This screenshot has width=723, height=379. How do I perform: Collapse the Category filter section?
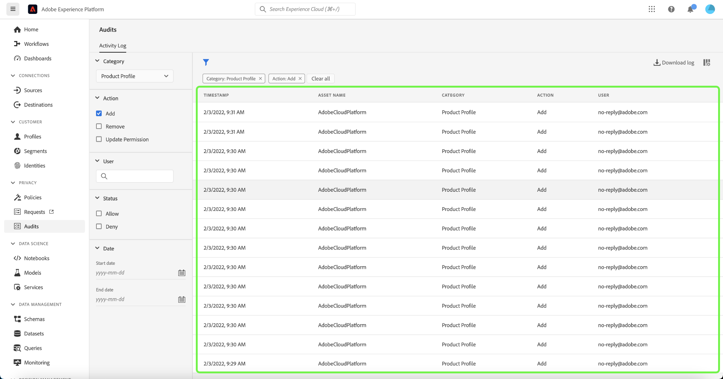tap(97, 61)
